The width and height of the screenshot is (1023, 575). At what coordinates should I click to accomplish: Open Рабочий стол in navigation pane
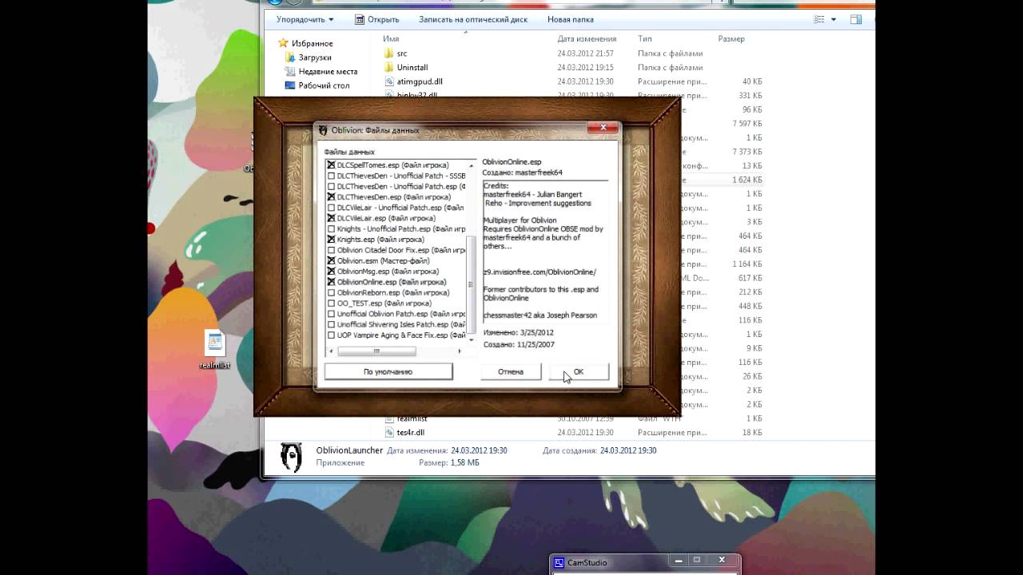click(x=324, y=85)
